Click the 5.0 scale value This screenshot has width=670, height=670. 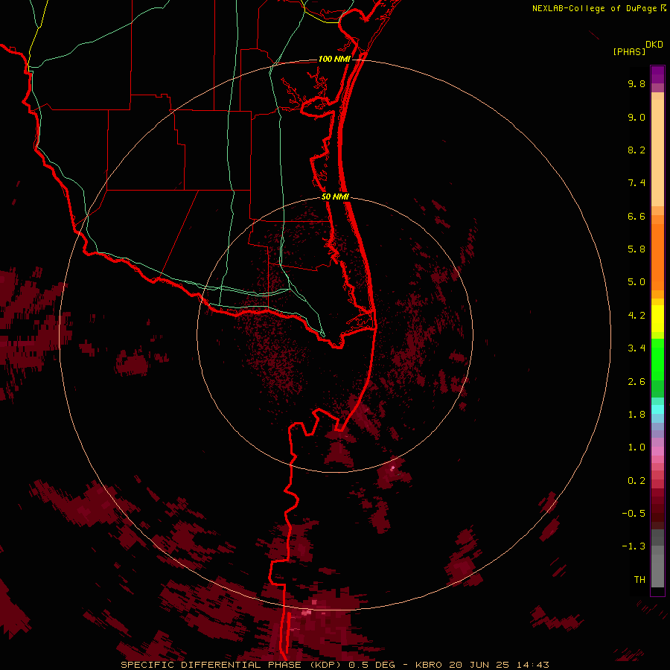pyautogui.click(x=636, y=282)
